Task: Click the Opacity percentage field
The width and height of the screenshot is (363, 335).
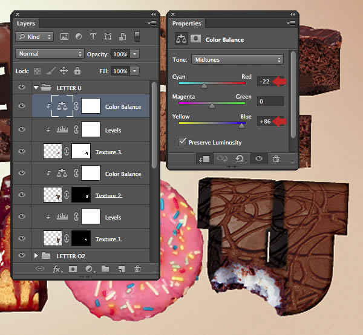Action: coord(120,54)
